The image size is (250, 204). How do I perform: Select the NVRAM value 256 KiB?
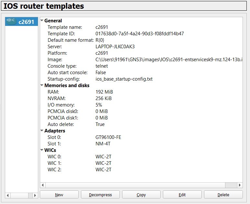[104, 98]
